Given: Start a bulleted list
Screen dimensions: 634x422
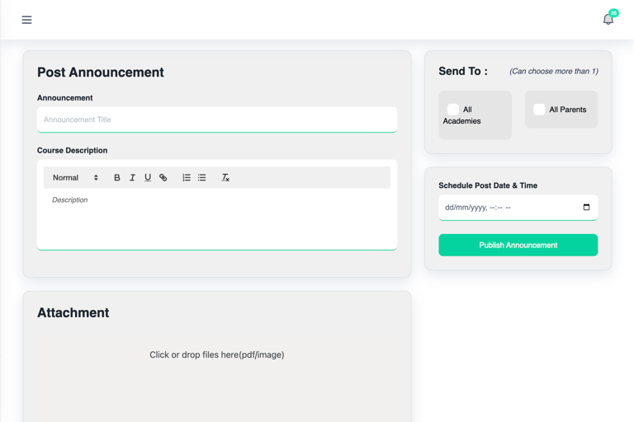Looking at the screenshot, I should pos(201,178).
